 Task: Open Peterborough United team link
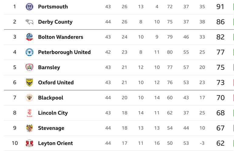(64, 52)
